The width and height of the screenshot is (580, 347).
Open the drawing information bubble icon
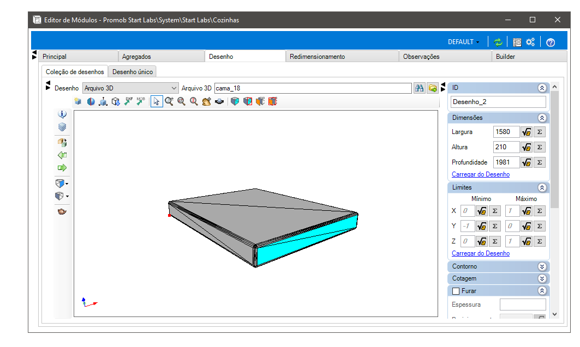(62, 114)
